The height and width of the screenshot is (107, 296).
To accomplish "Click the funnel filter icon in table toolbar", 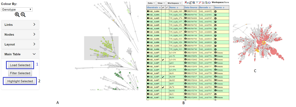I will point(197,3).
